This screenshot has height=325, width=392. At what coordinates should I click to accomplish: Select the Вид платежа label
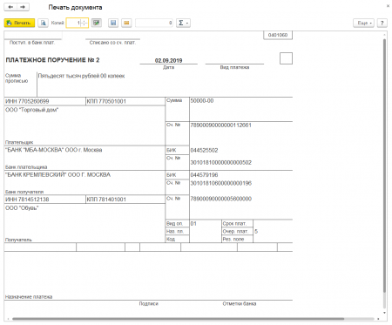pos(234,67)
